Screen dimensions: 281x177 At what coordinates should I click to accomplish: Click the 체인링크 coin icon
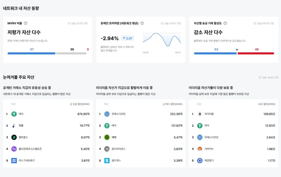click(x=200, y=161)
